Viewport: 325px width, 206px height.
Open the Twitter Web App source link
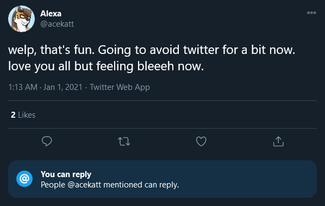(x=120, y=87)
